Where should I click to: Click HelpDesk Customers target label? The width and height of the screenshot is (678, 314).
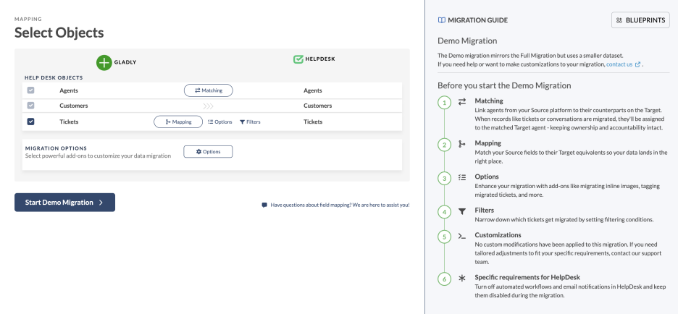(318, 106)
